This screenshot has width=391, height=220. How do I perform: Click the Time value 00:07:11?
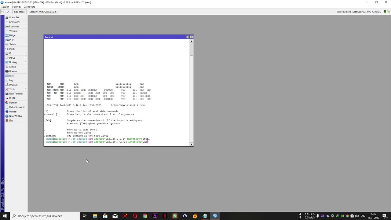tap(346, 12)
